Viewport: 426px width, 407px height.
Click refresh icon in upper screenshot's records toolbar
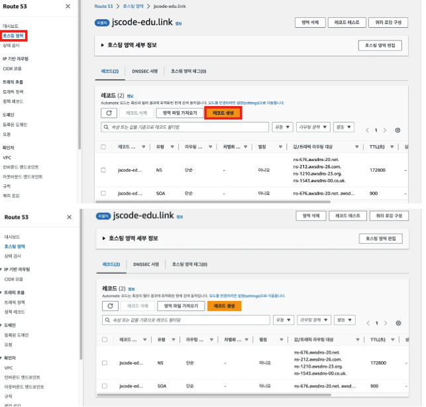pyautogui.click(x=109, y=113)
